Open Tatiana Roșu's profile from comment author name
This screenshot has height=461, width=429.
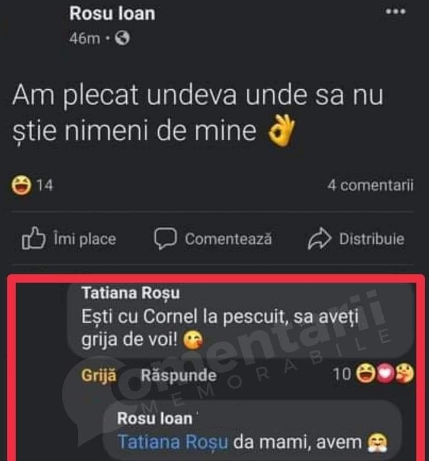pyautogui.click(x=131, y=293)
